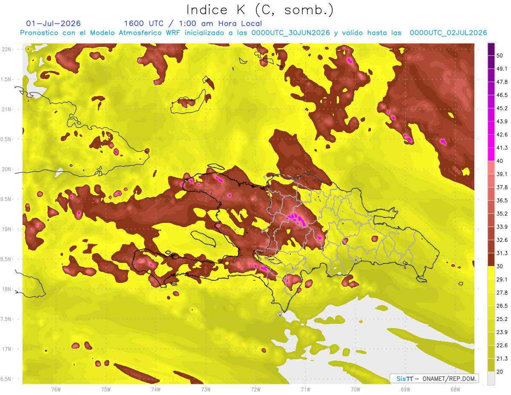This screenshot has width=511, height=395.
Task: Pick the bright magenta swatch between 40 and 41.3
Action: (491, 154)
